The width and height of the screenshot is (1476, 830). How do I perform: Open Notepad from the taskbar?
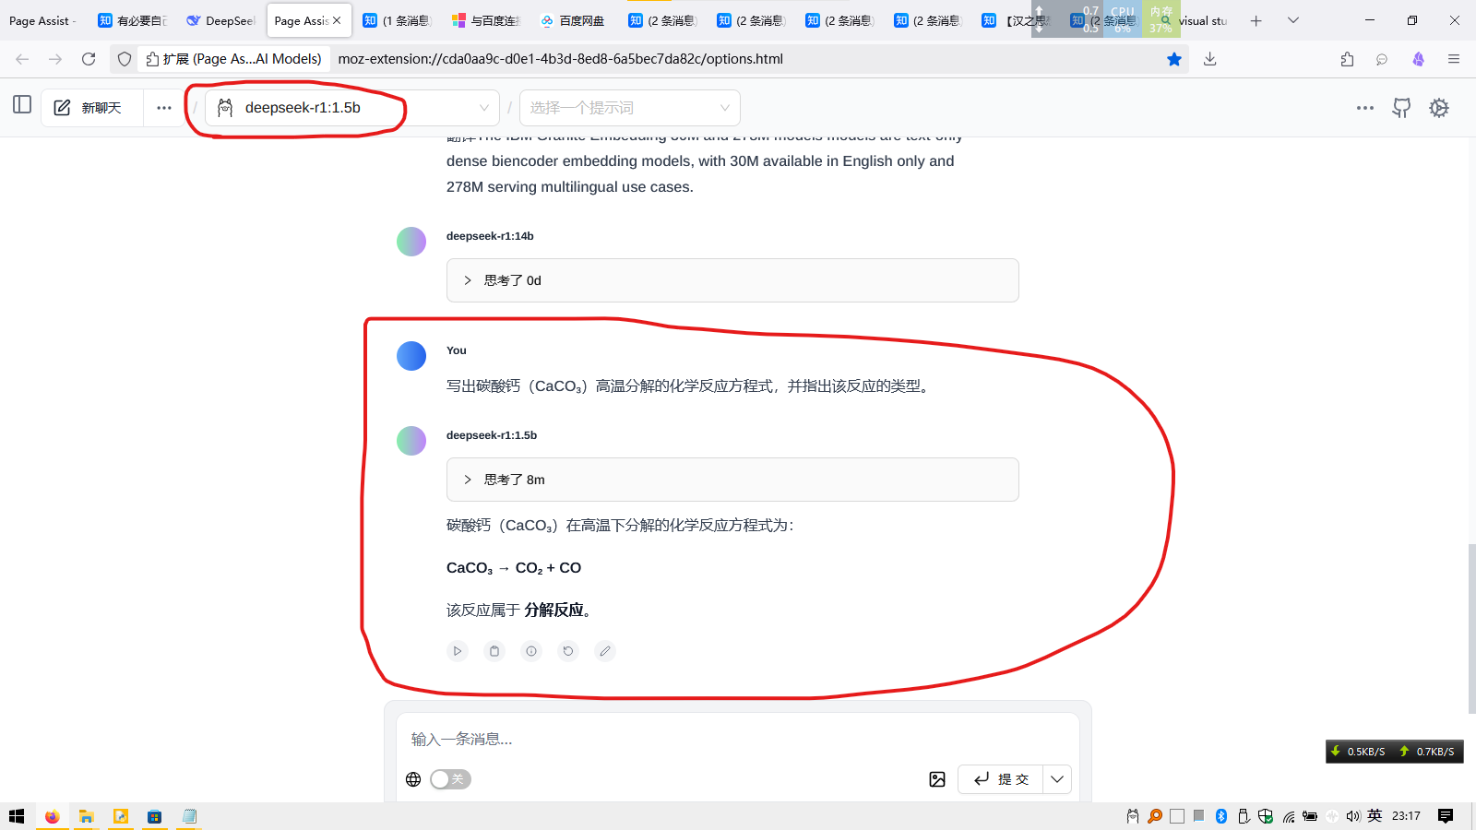click(188, 816)
